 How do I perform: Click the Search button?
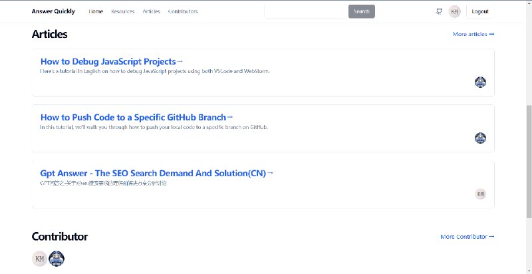point(362,11)
